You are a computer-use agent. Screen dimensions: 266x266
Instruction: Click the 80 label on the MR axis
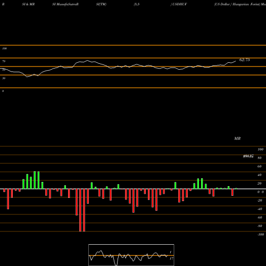pos(260,158)
